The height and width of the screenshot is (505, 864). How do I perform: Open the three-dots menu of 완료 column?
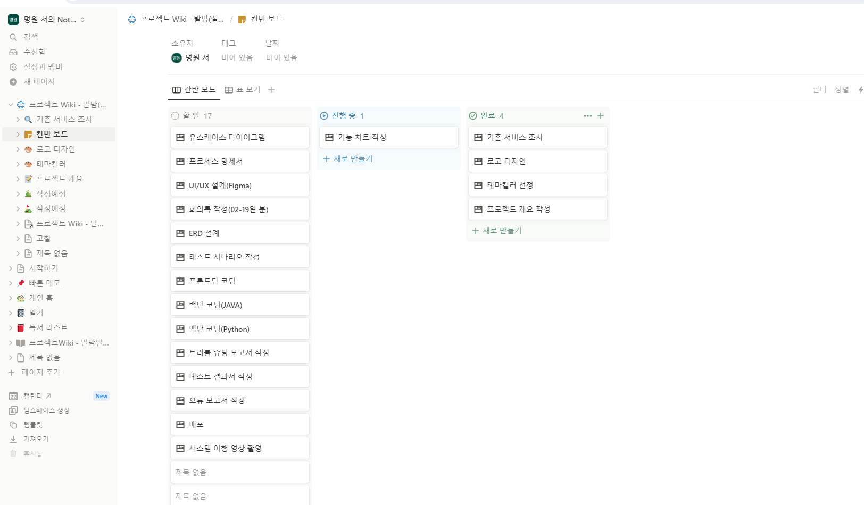click(x=587, y=116)
